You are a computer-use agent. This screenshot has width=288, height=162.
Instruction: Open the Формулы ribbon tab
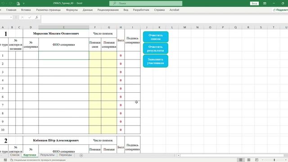[x=72, y=10]
